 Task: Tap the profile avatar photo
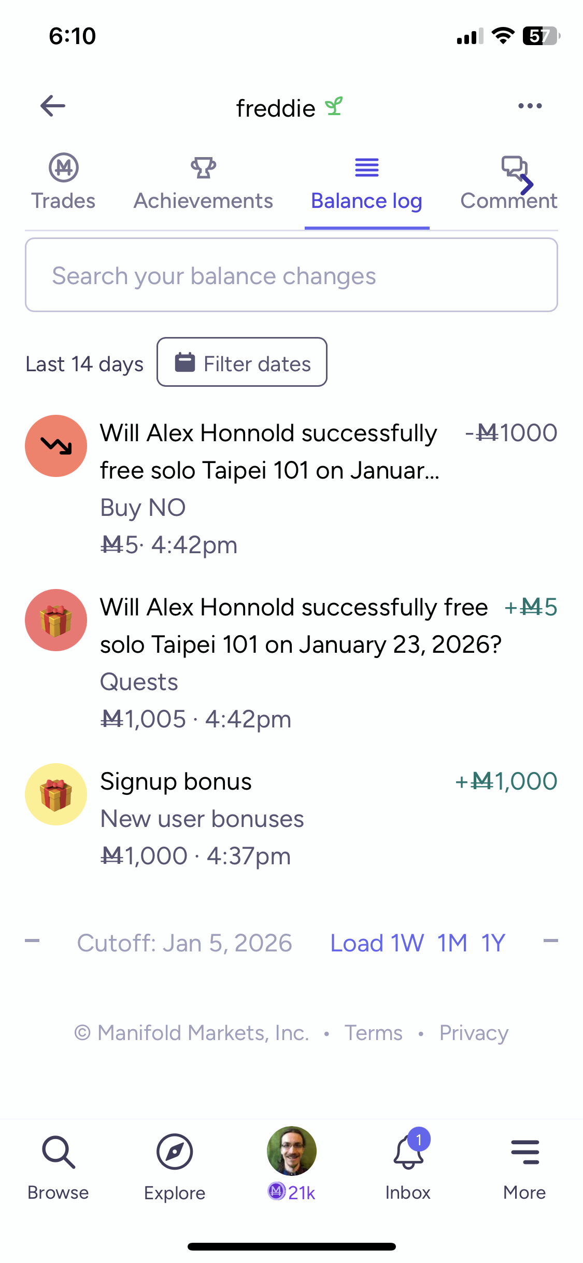tap(291, 1151)
